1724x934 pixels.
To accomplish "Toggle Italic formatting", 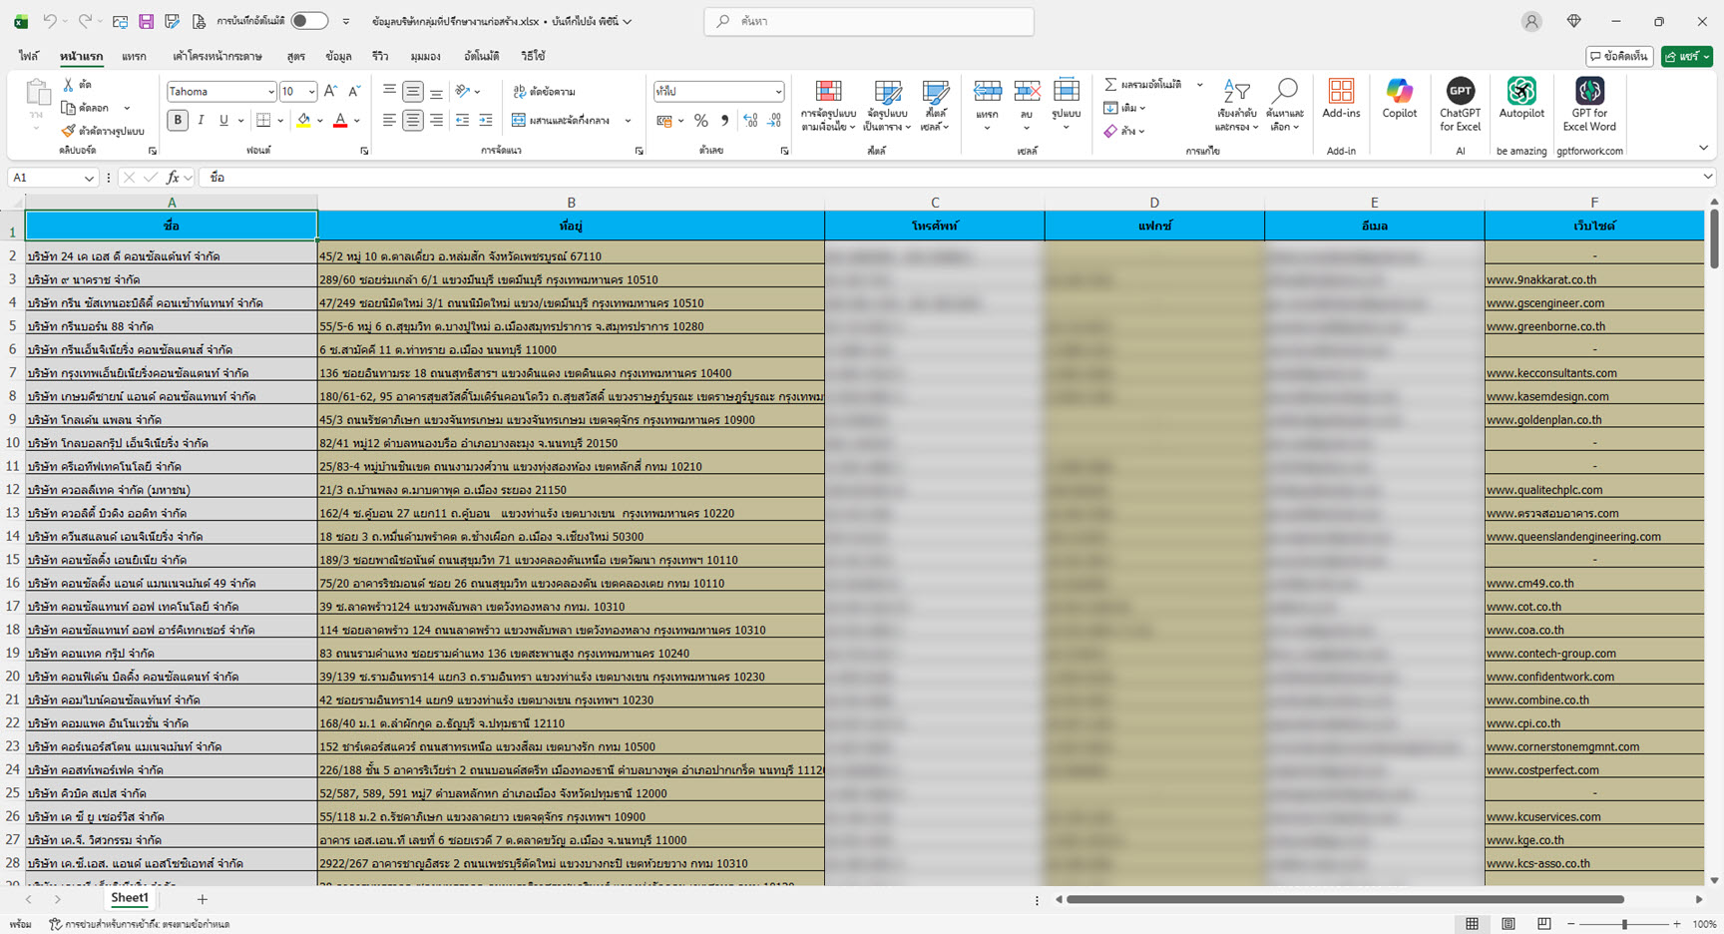I will (201, 121).
